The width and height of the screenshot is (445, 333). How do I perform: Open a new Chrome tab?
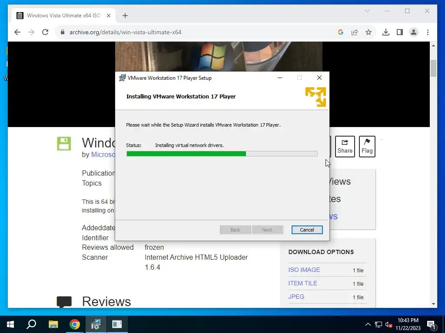point(125,16)
